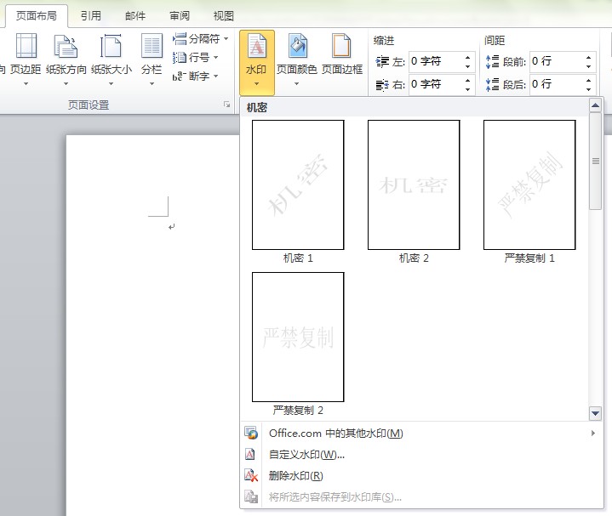Switch to the 视图 tab
Screen dimensions: 612x516
[223, 15]
